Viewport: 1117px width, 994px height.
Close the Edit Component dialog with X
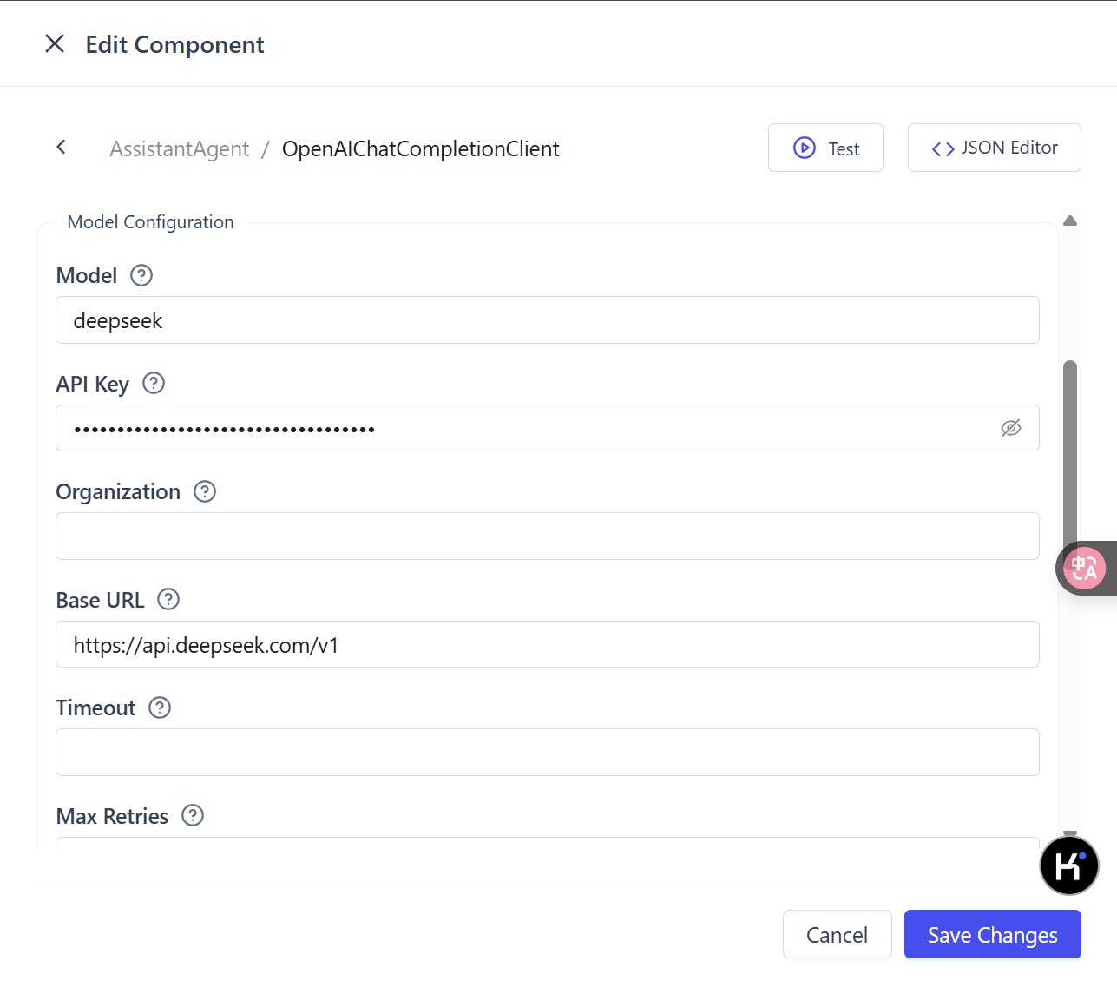pos(55,43)
